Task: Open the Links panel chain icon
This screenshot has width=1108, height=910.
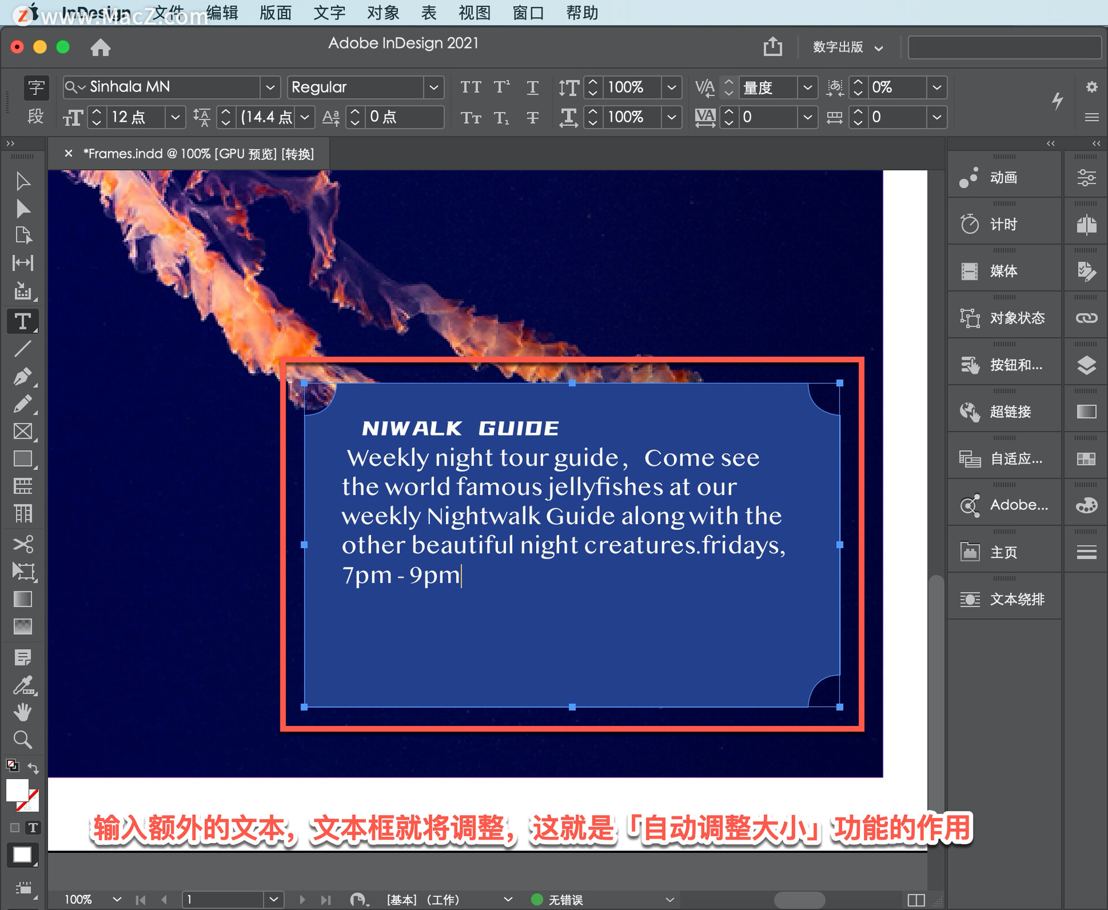Action: point(1086,318)
